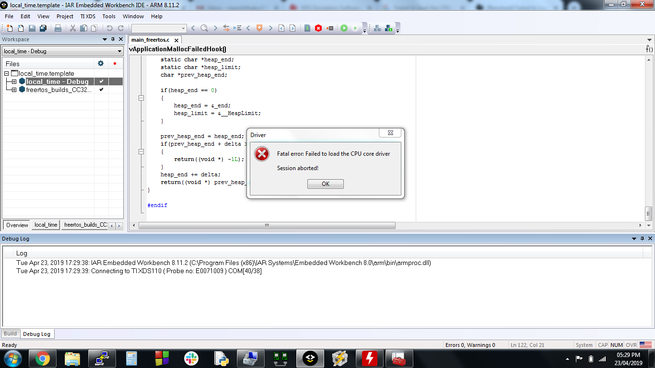Open the Workspace panel dropdown arrow menu
655x368 pixels.
pos(105,39)
